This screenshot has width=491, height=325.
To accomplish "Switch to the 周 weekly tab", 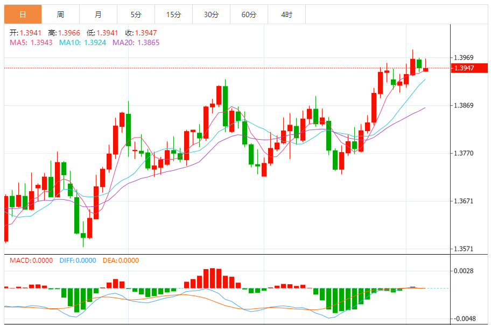I will pyautogui.click(x=60, y=15).
